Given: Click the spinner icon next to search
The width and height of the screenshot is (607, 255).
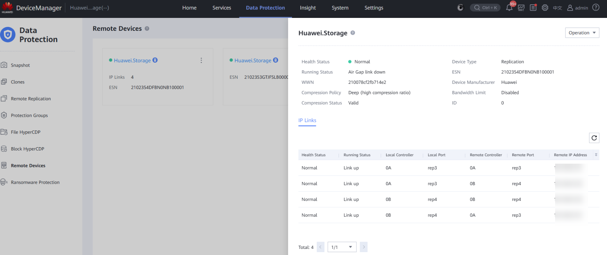Looking at the screenshot, I should [461, 8].
